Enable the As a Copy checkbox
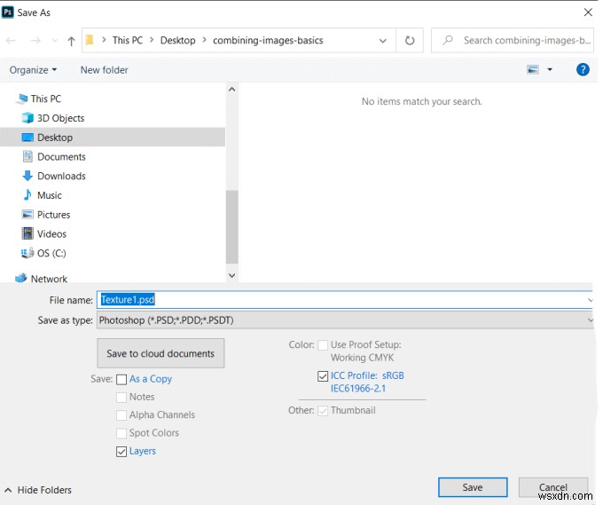 click(121, 379)
